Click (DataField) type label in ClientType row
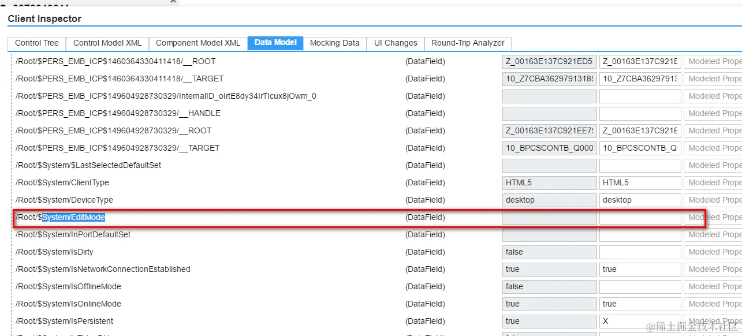The height and width of the screenshot is (336, 742). coord(425,182)
